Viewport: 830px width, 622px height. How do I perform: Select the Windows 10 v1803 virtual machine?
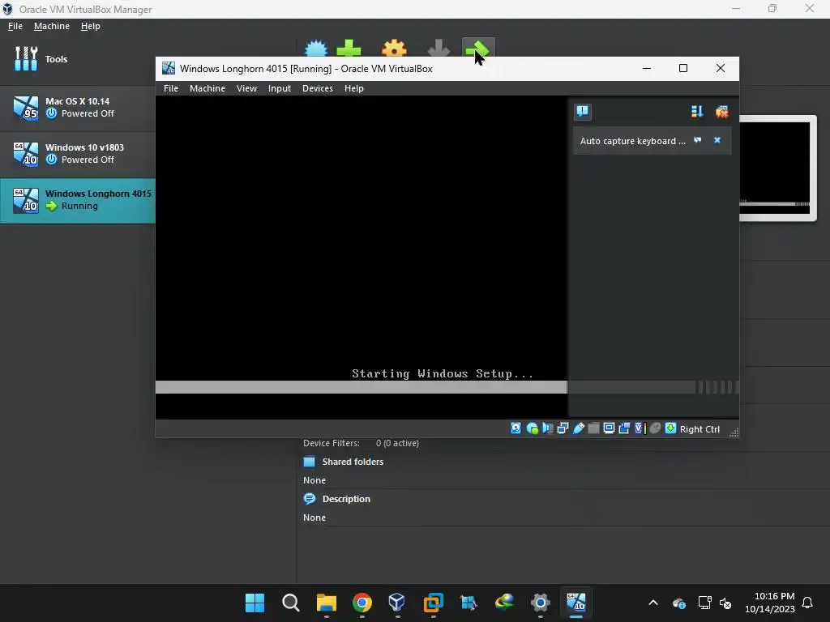click(x=77, y=153)
